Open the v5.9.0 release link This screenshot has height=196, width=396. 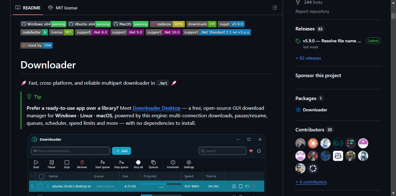pyautogui.click(x=332, y=41)
